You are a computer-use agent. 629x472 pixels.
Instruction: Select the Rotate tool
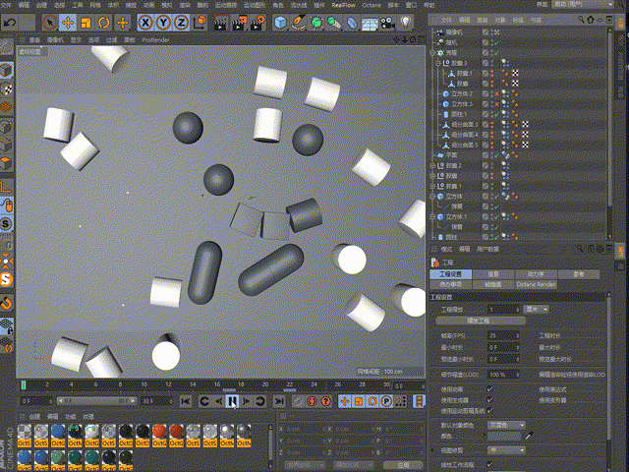point(104,23)
